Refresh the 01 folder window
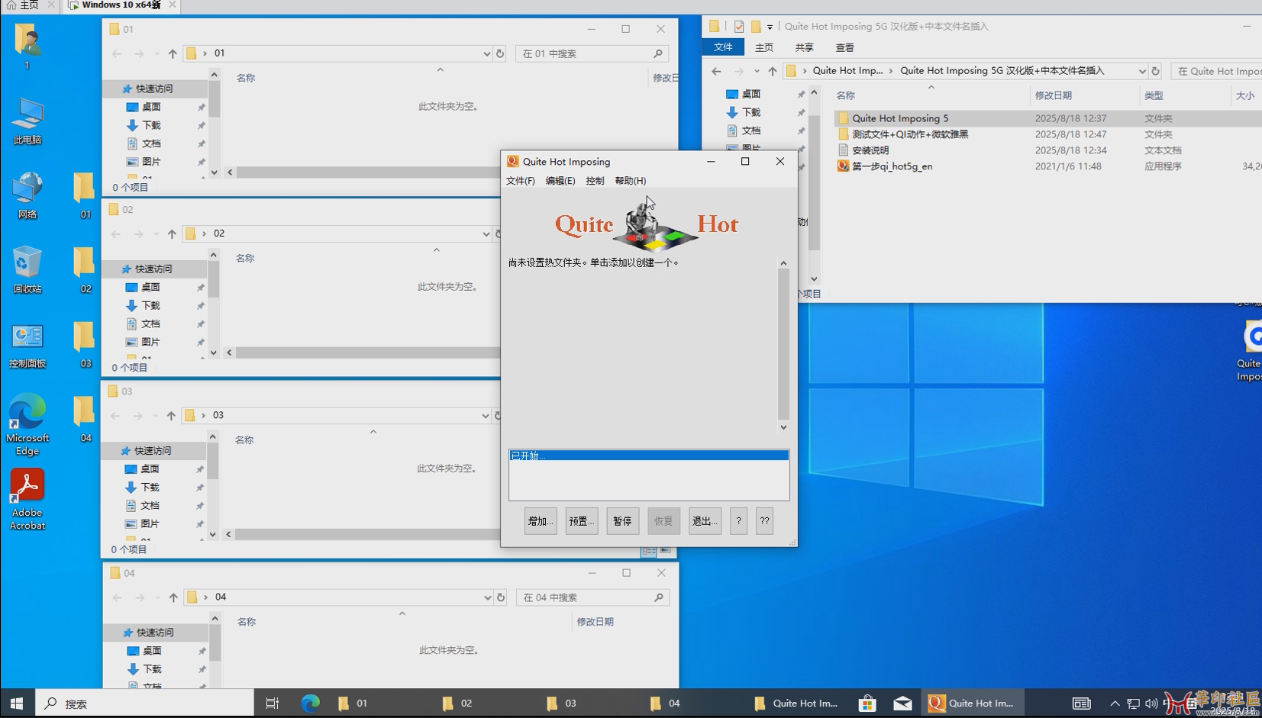 point(500,53)
